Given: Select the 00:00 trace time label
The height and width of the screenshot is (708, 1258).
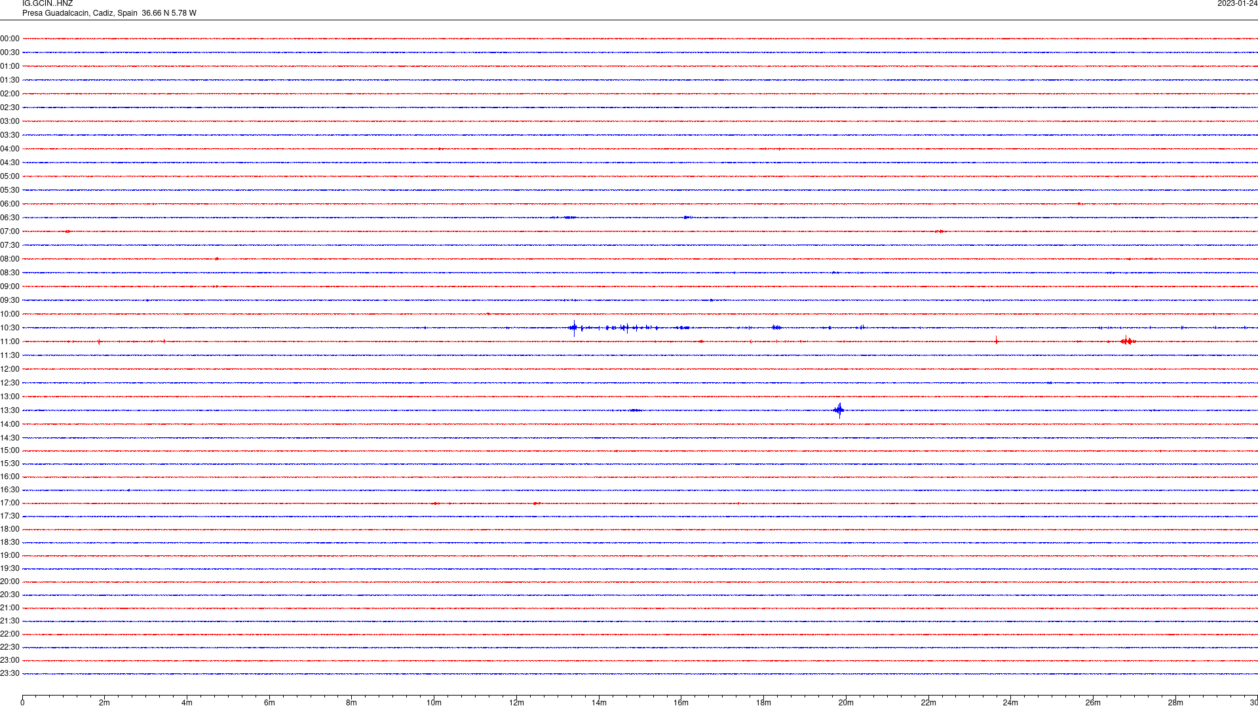Looking at the screenshot, I should pyautogui.click(x=10, y=39).
